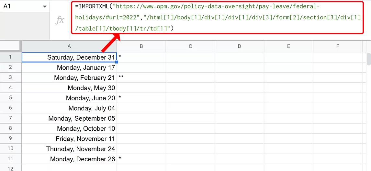
Task: Select row 4 header
Action: [x=11, y=88]
